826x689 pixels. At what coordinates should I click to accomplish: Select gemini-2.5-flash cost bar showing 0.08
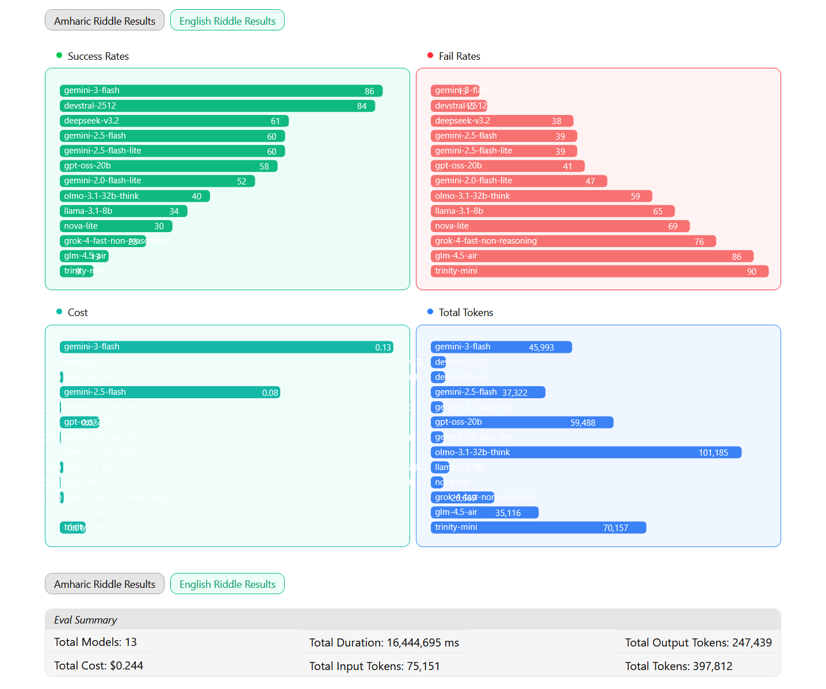(170, 392)
